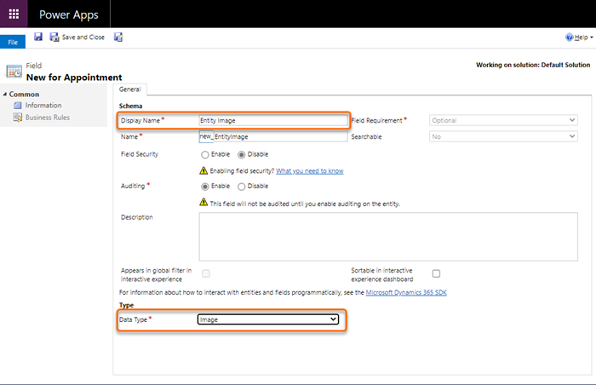
Task: Open the Help question mark icon
Action: tap(569, 37)
